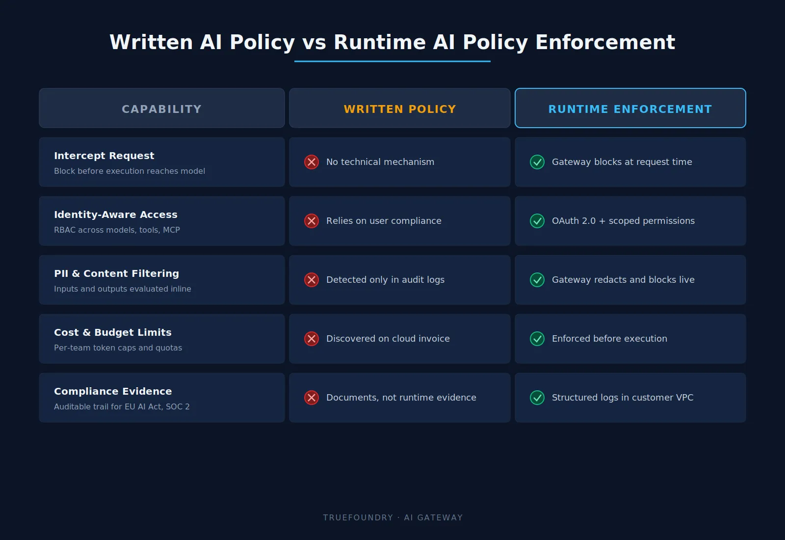Viewport: 785px width, 540px height.
Task: Select the RUNTIME ENFORCEMENT column header
Action: (630, 108)
